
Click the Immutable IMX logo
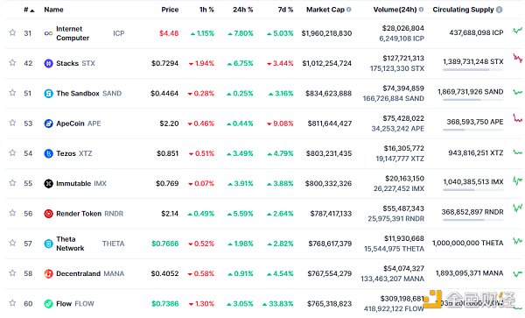(48, 184)
